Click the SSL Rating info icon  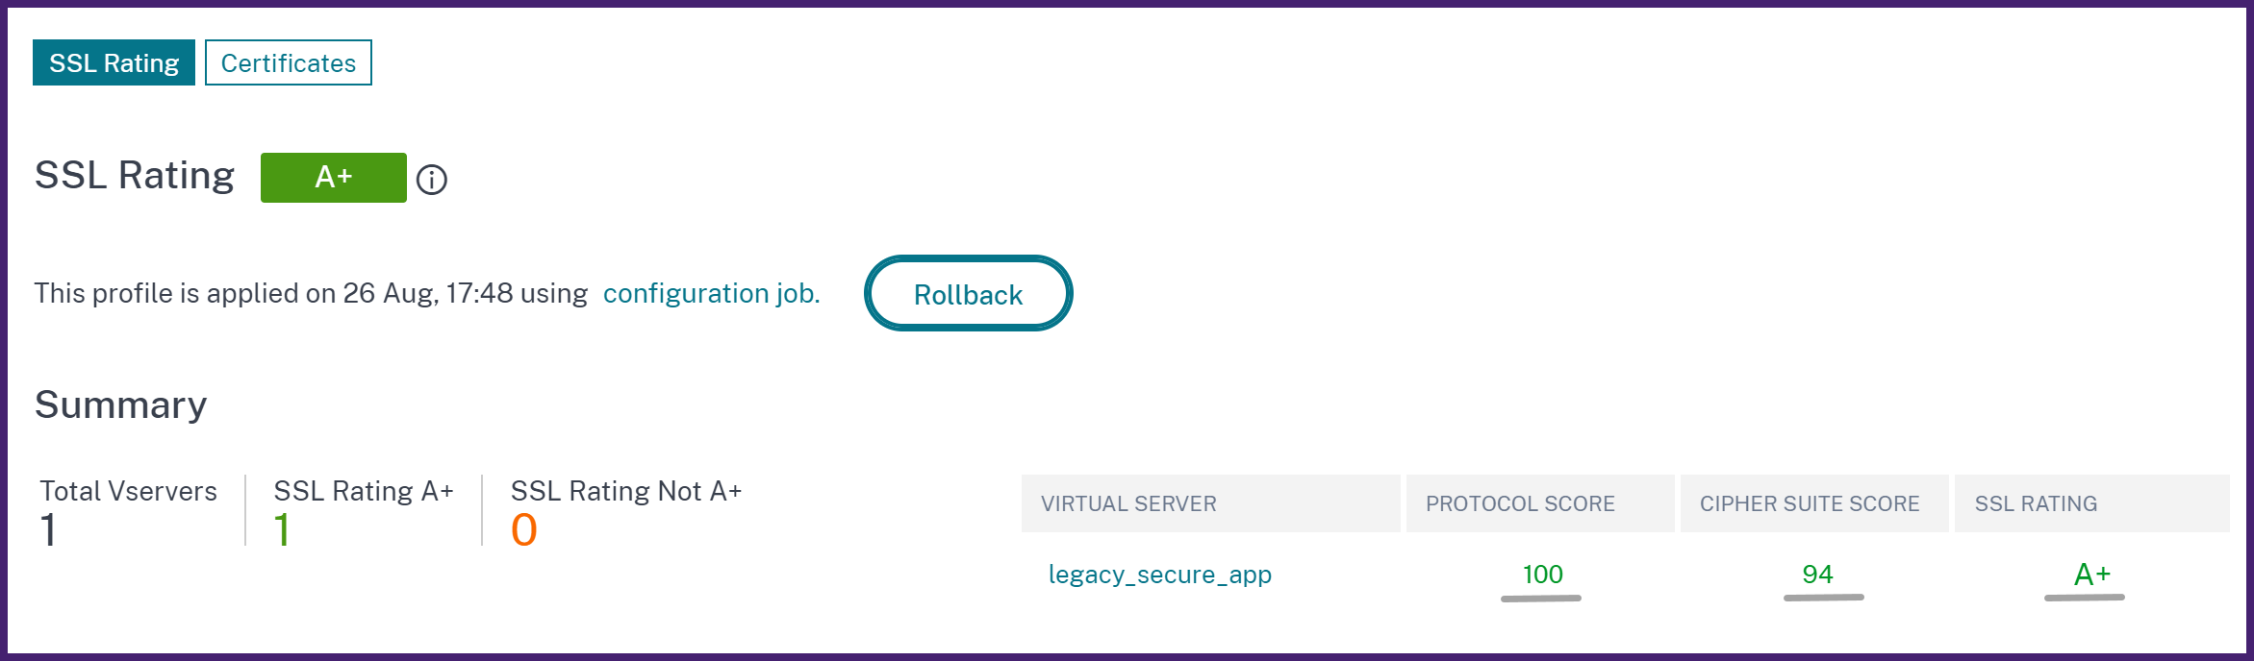pyautogui.click(x=432, y=180)
